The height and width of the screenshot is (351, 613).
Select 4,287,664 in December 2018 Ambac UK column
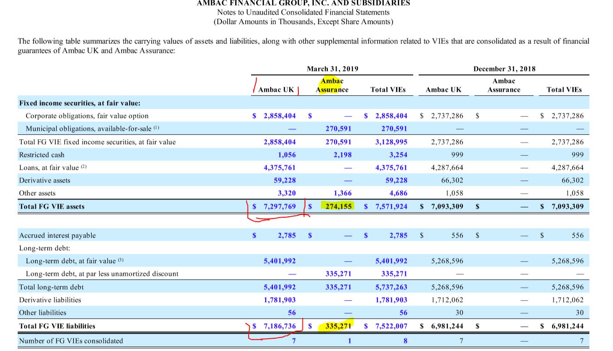coord(447,167)
